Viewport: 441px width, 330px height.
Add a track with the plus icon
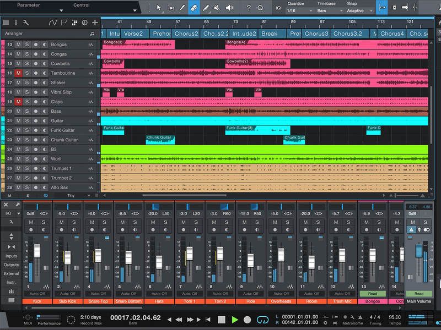click(95, 23)
